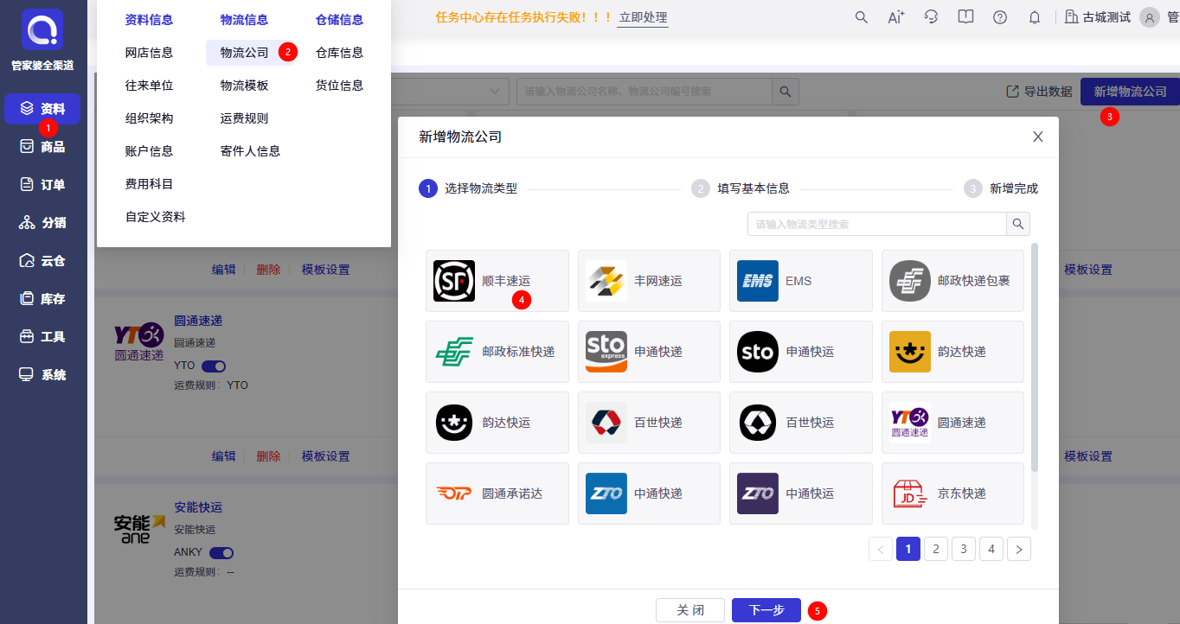Select 货位信息 menu item

pos(340,86)
